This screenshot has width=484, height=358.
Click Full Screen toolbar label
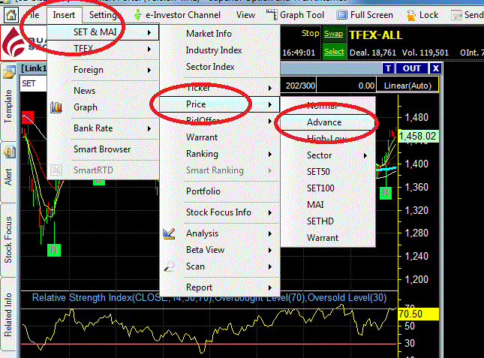point(371,15)
